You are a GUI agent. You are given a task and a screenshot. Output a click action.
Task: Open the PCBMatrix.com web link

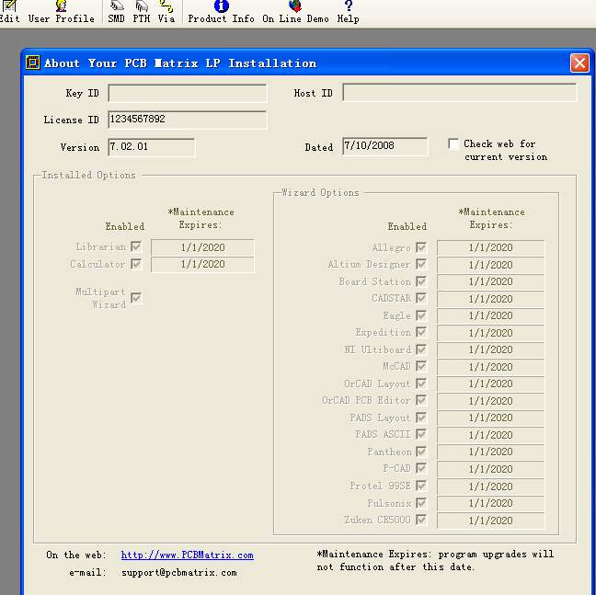[x=187, y=555]
